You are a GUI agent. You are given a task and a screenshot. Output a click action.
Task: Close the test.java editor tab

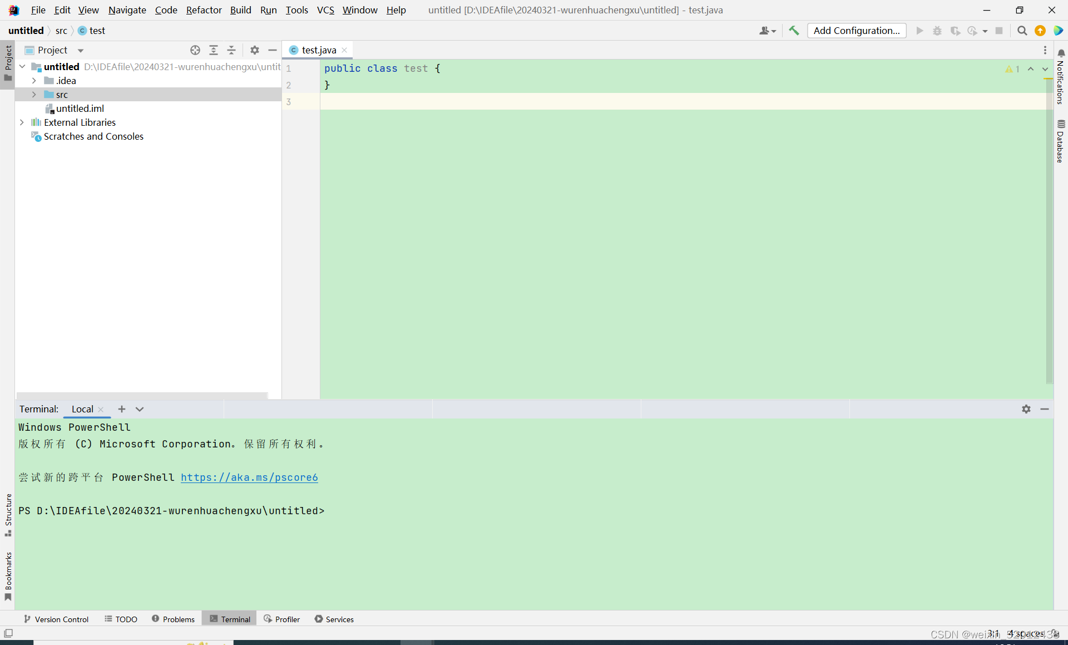pyautogui.click(x=344, y=50)
